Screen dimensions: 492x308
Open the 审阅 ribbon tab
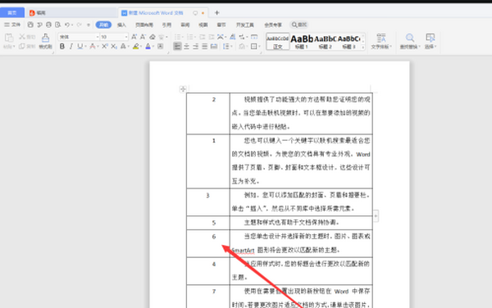click(185, 25)
